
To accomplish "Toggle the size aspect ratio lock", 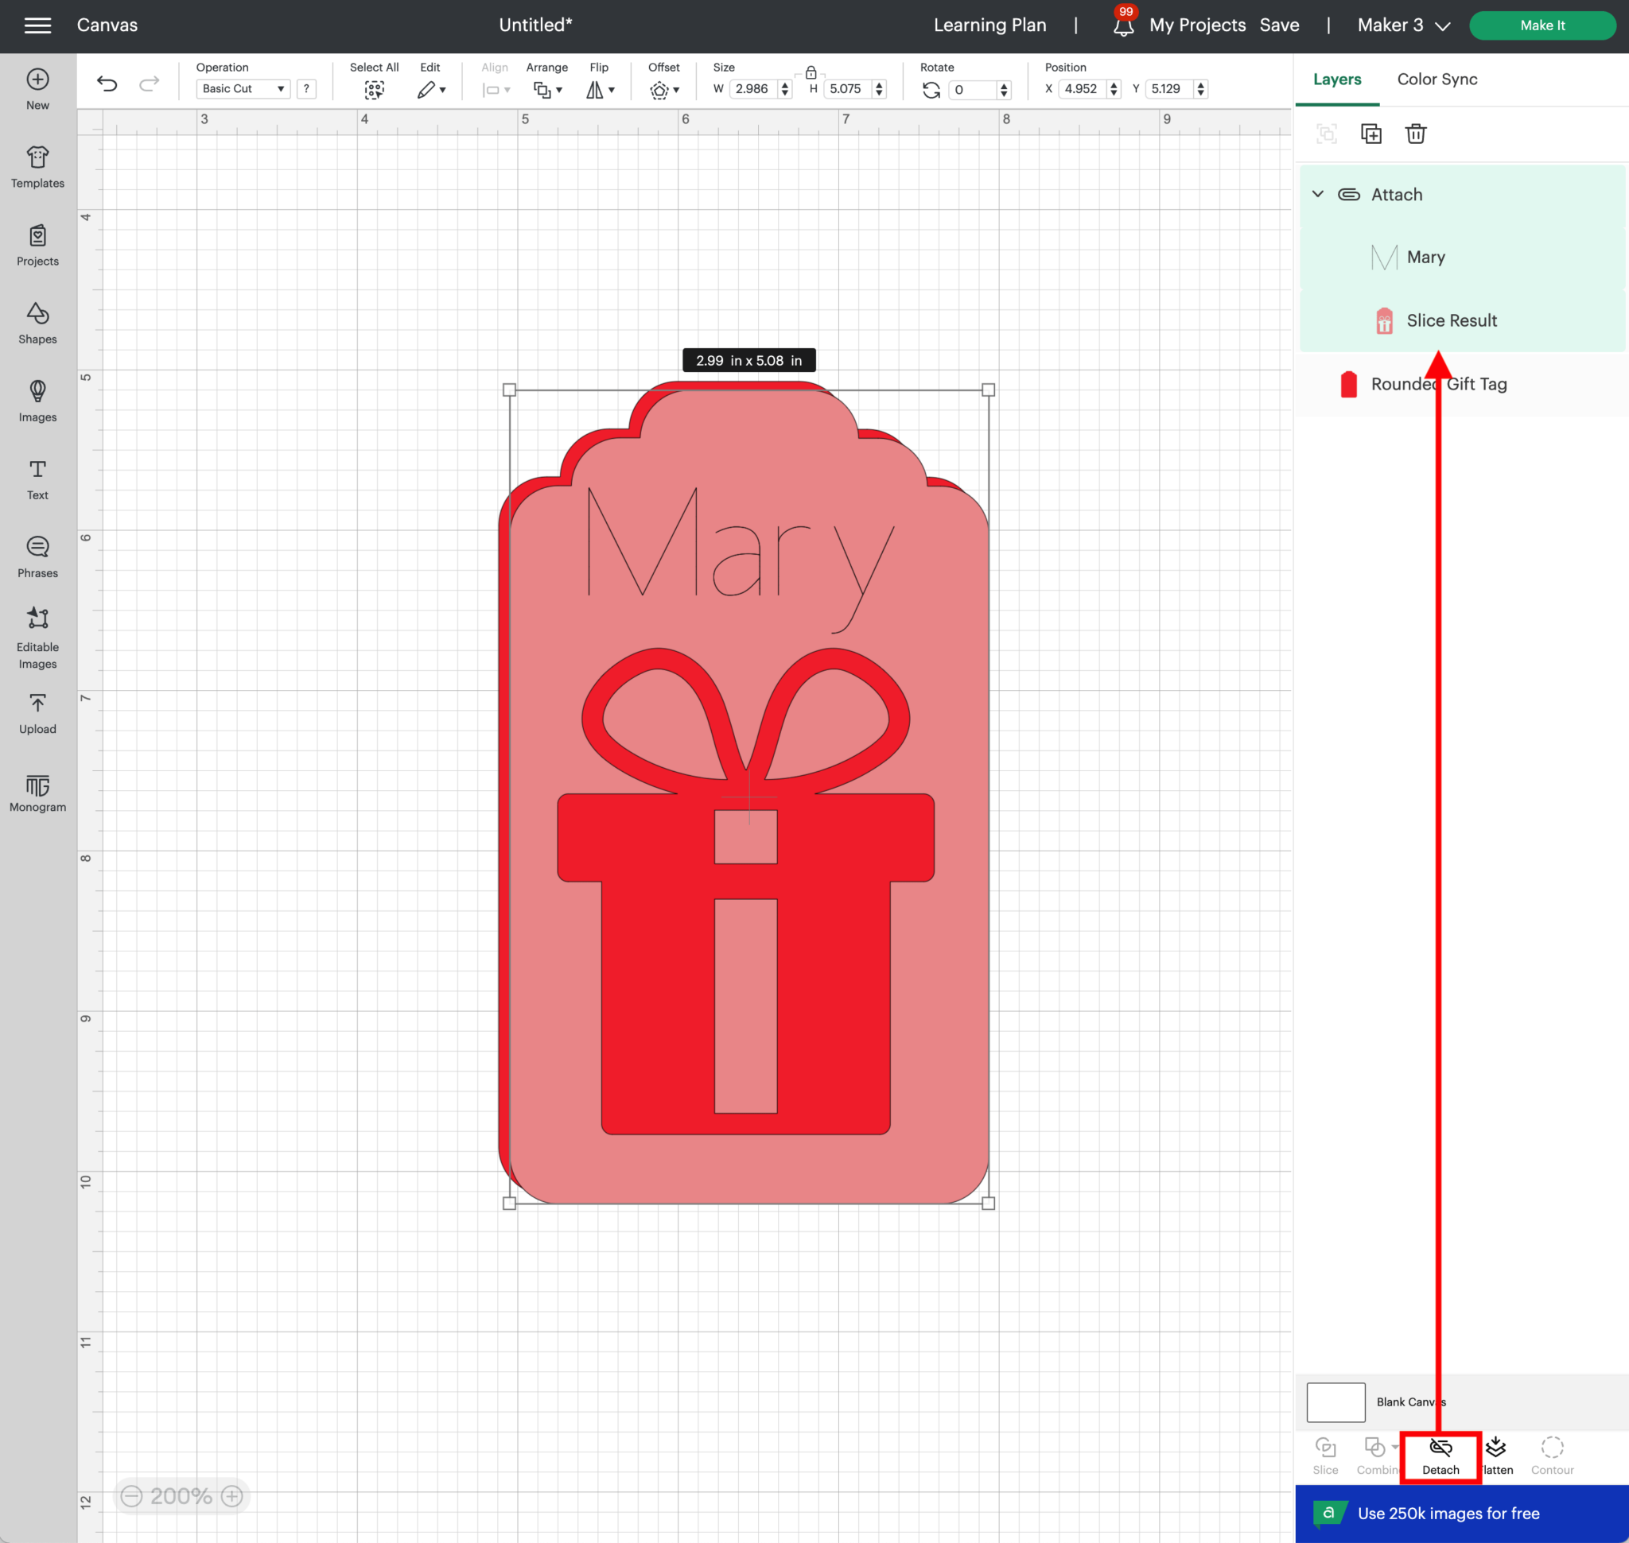I will tap(811, 72).
